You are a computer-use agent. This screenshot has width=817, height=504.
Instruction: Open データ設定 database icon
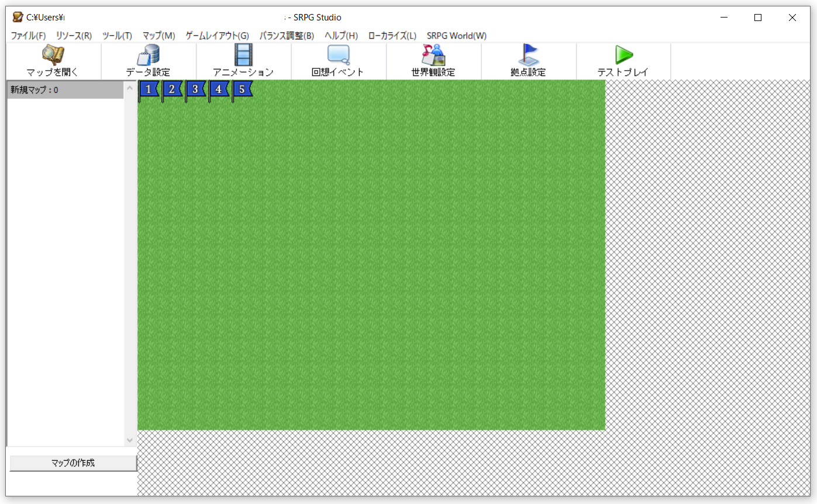148,55
